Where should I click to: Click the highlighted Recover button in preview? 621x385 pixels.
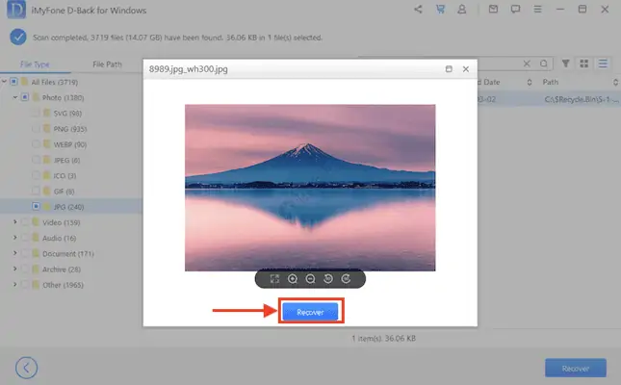[311, 312]
